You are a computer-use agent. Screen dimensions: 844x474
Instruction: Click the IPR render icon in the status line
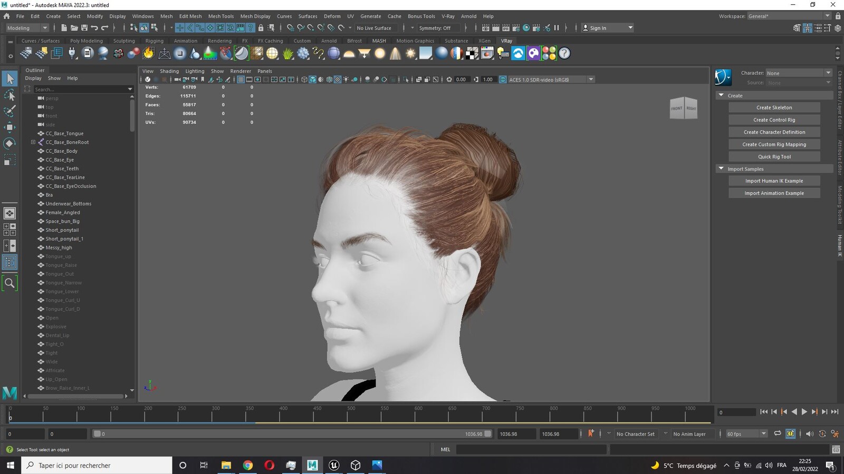(x=506, y=28)
